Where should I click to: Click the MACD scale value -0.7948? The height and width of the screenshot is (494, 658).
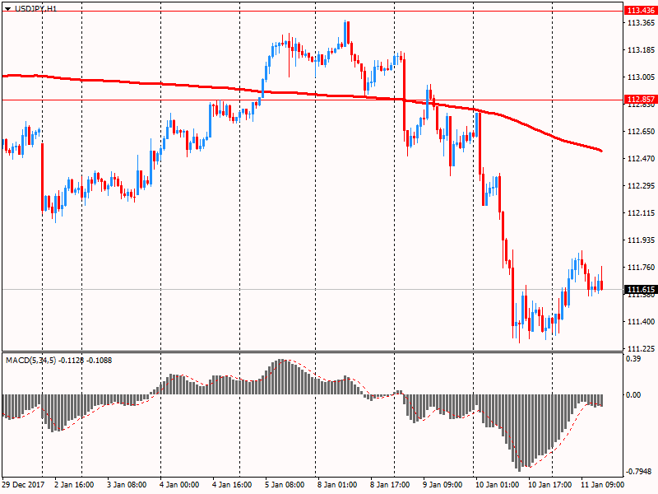[x=638, y=471]
